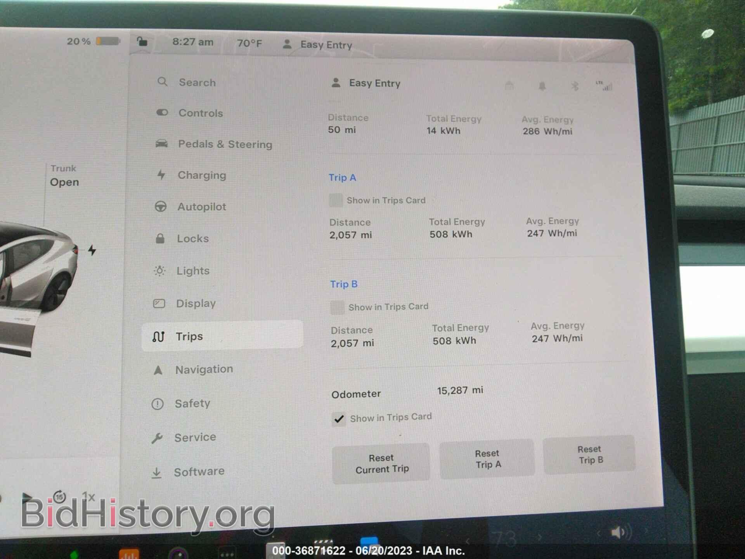Select the Trips menu item
Image resolution: width=745 pixels, height=559 pixels.
[222, 336]
